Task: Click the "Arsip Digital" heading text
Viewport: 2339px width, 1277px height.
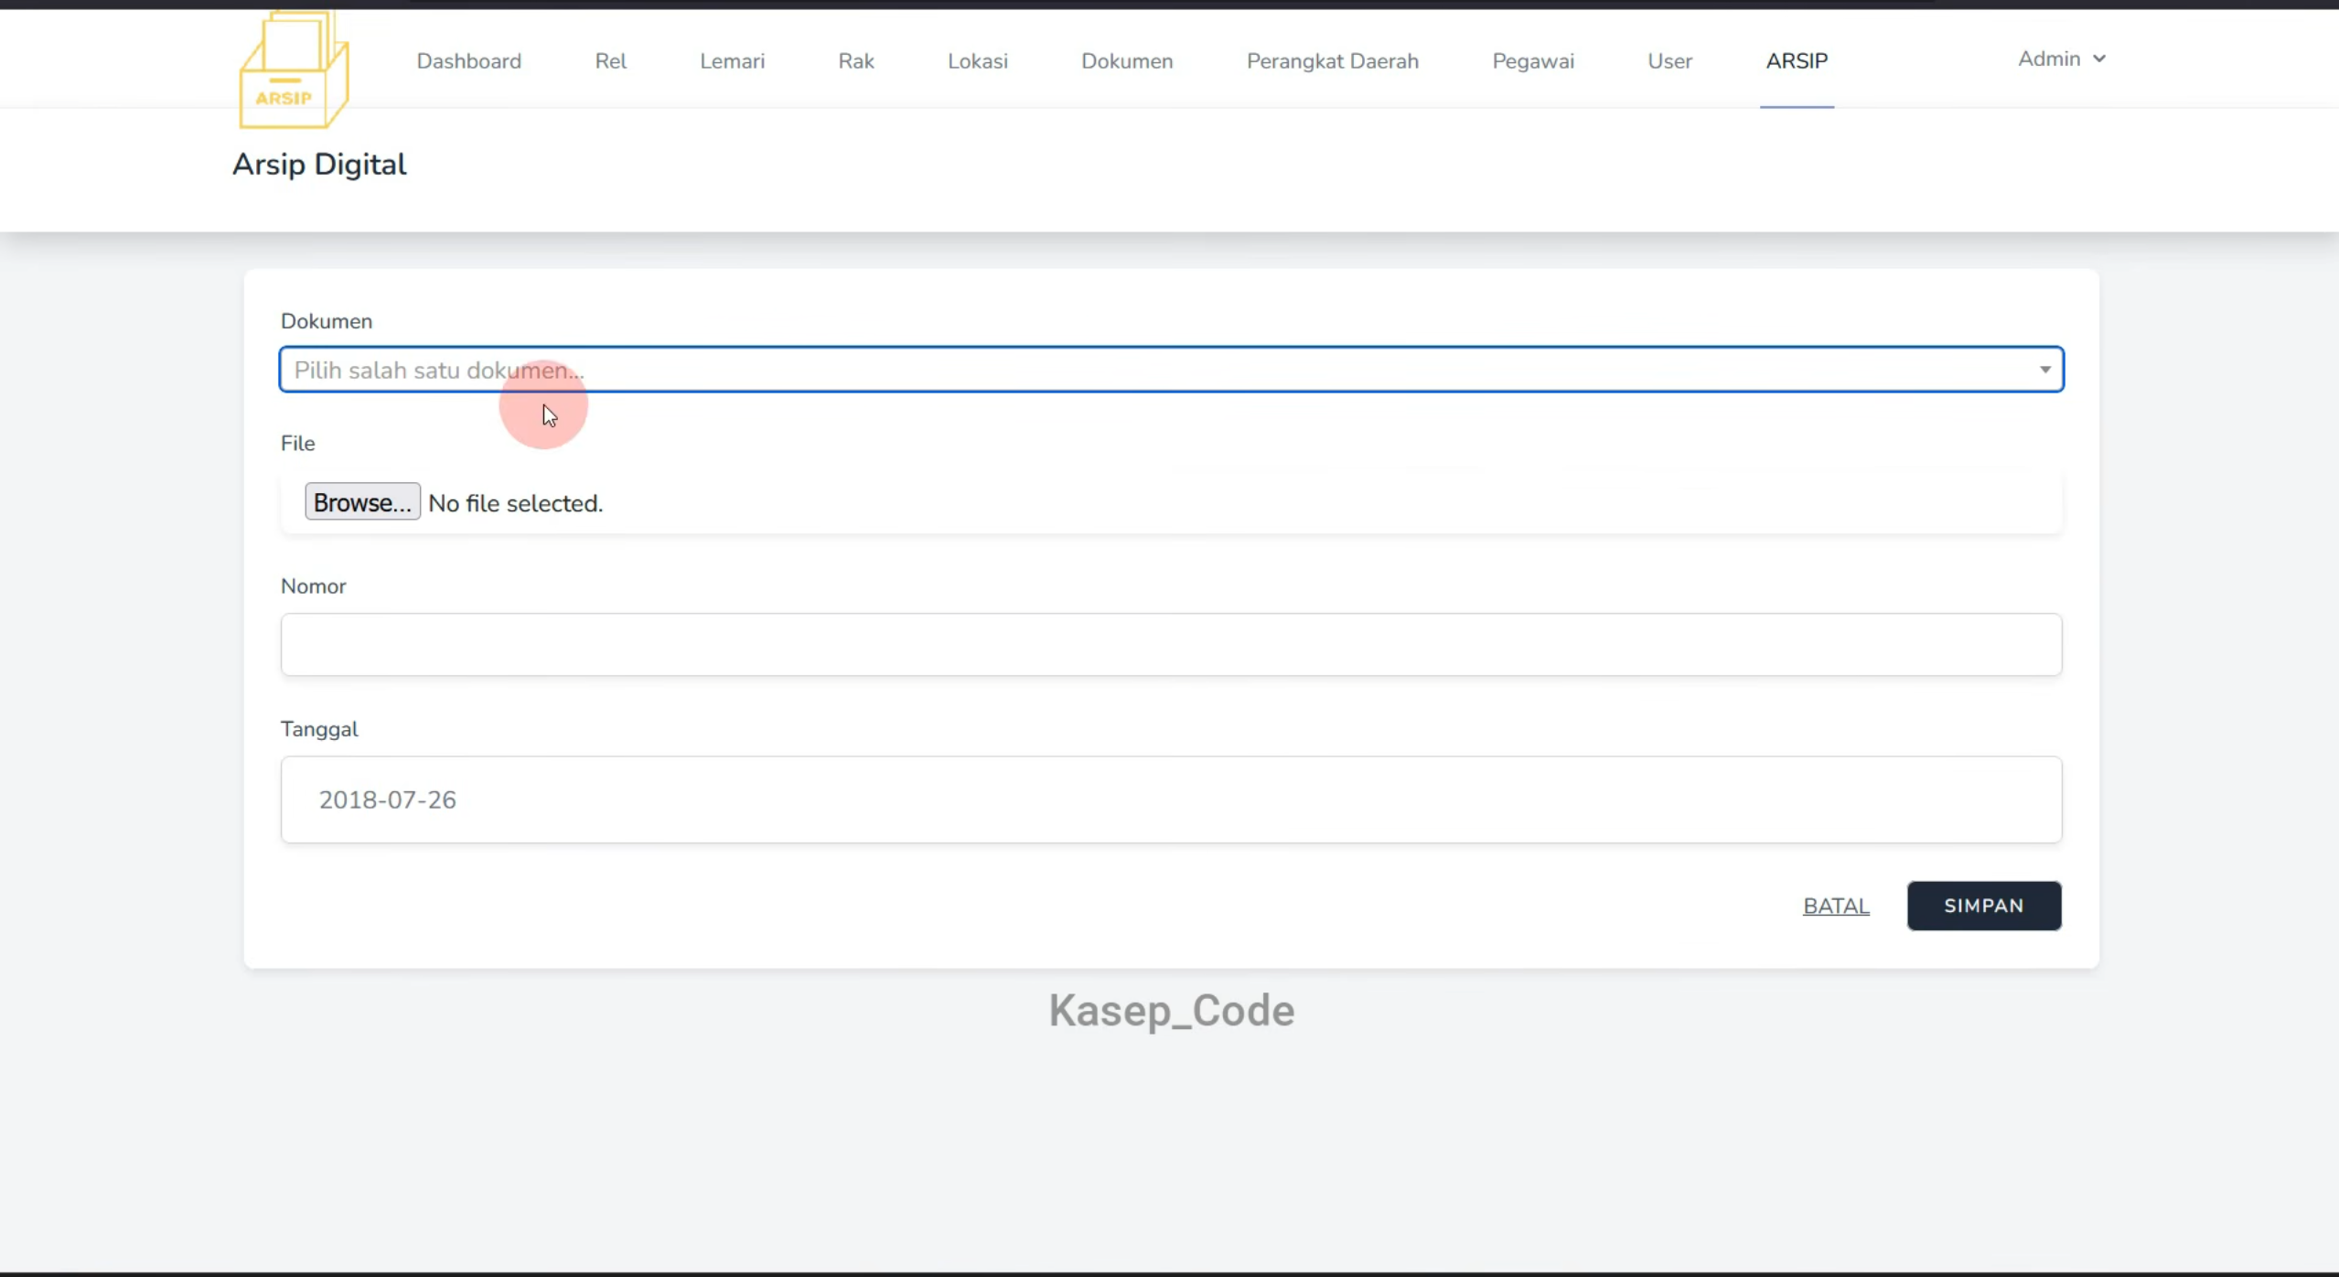Action: (318, 165)
